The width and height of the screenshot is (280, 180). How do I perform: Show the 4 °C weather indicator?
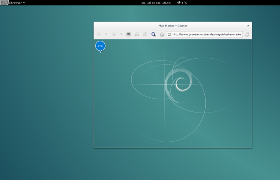pyautogui.click(x=182, y=2)
